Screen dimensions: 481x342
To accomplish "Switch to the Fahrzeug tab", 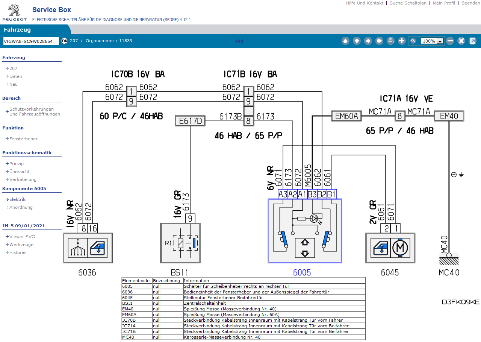I will (x=17, y=30).
